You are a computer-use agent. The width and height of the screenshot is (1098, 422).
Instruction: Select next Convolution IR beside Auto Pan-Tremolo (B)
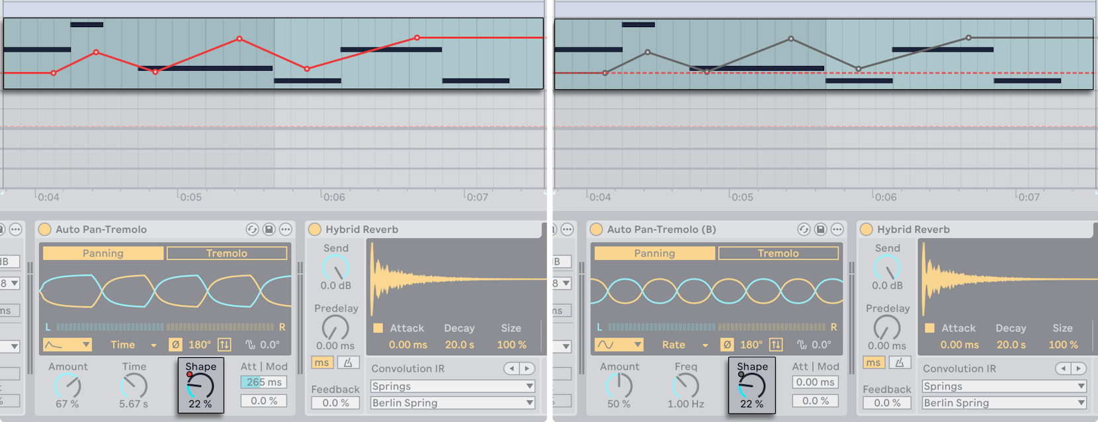(1078, 368)
